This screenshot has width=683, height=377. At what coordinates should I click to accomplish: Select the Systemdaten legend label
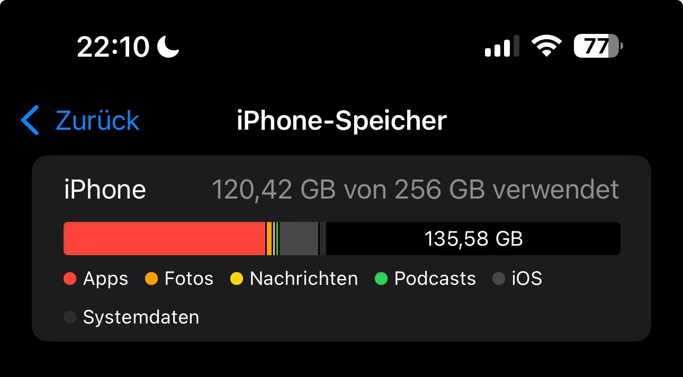point(141,317)
